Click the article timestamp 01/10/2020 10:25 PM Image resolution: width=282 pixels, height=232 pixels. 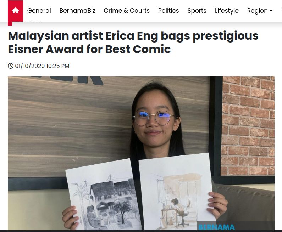(42, 66)
